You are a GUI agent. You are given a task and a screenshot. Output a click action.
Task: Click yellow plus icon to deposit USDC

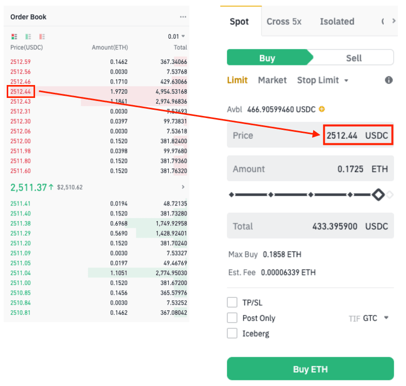pyautogui.click(x=322, y=109)
